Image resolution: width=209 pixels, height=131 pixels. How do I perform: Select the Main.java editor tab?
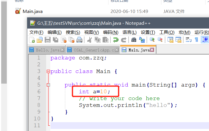(x=138, y=50)
